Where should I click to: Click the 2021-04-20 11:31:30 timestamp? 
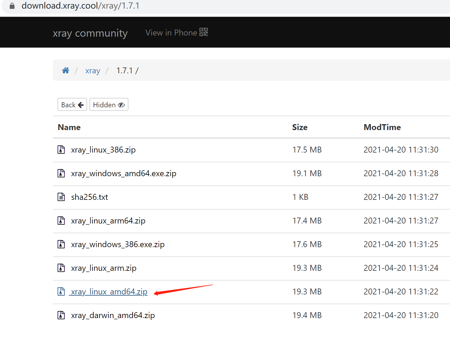tap(401, 150)
